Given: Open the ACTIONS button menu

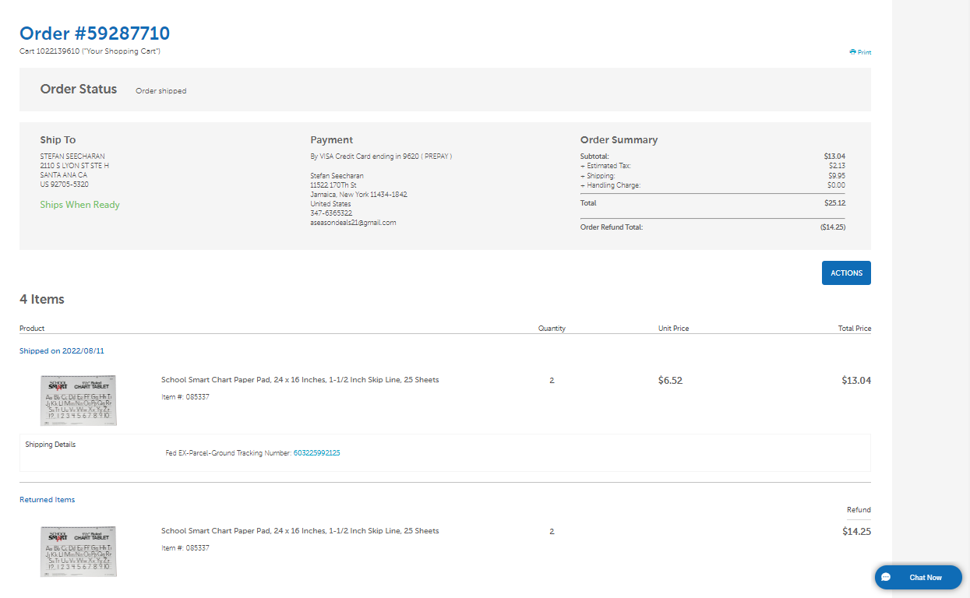Looking at the screenshot, I should 846,273.
